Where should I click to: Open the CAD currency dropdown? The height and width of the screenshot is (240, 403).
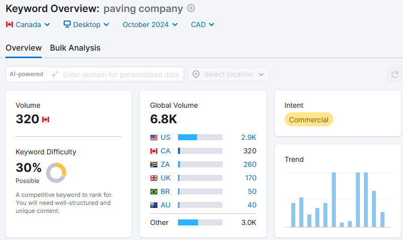(203, 25)
